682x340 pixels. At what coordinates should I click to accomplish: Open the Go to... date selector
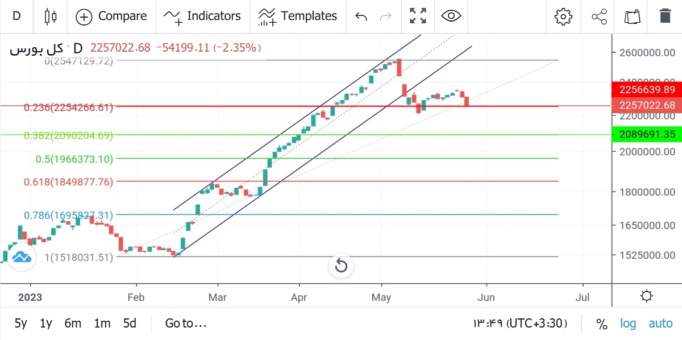(185, 323)
